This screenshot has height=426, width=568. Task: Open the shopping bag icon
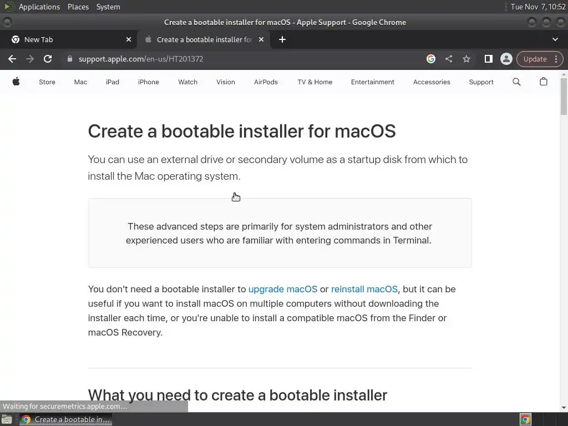(544, 82)
